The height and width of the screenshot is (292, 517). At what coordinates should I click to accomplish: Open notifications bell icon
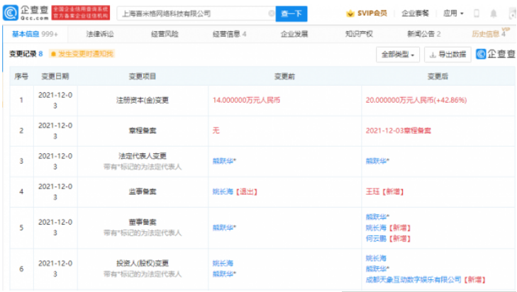click(x=494, y=13)
